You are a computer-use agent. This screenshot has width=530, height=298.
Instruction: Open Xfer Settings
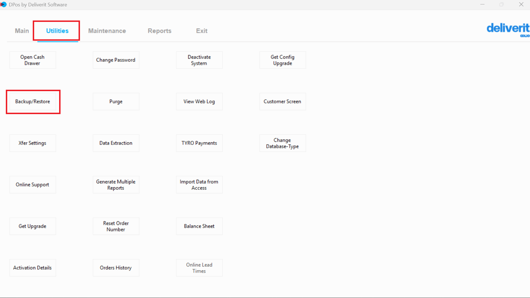click(x=33, y=143)
